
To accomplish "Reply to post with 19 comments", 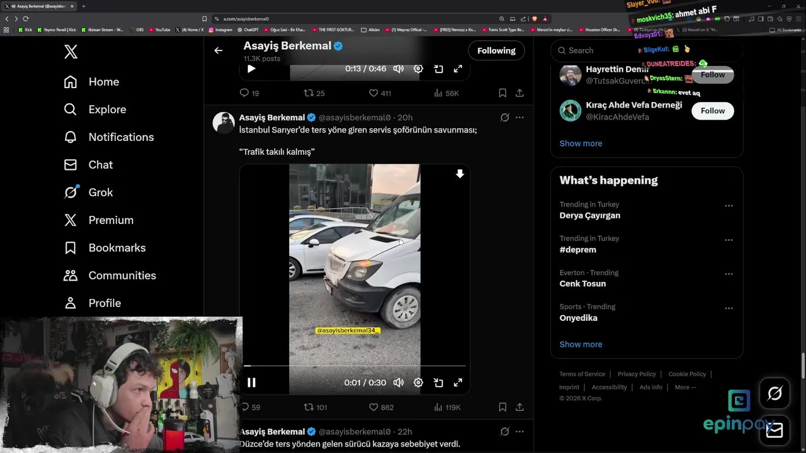I will click(x=249, y=93).
